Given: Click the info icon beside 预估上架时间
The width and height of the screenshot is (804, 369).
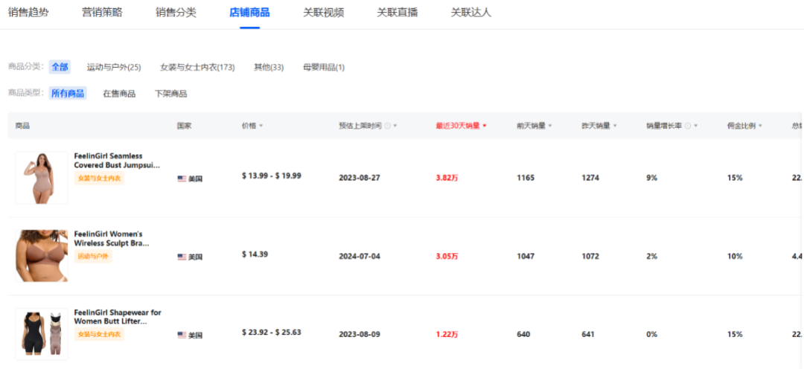Looking at the screenshot, I should [x=388, y=126].
